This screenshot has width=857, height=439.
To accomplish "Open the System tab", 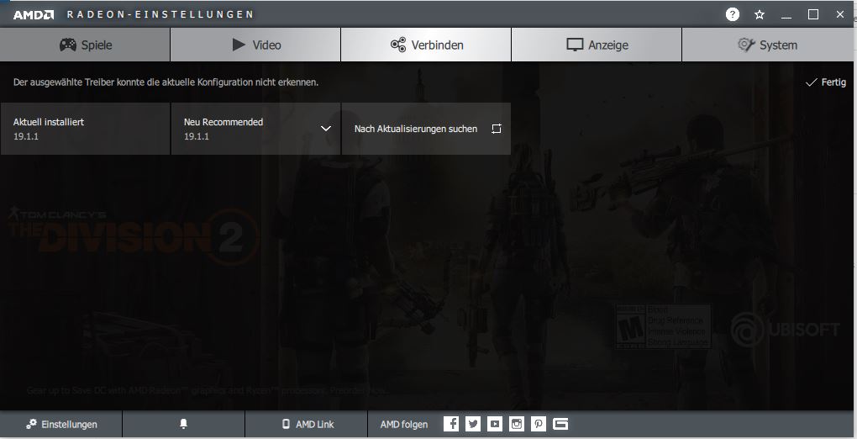I will (x=767, y=45).
